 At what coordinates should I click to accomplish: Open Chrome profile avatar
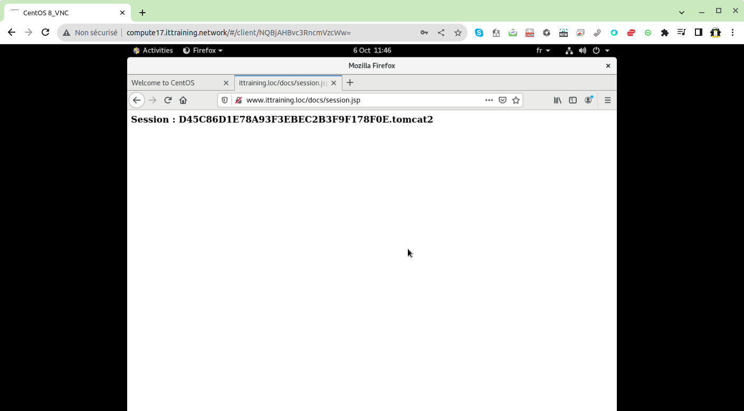click(x=716, y=33)
